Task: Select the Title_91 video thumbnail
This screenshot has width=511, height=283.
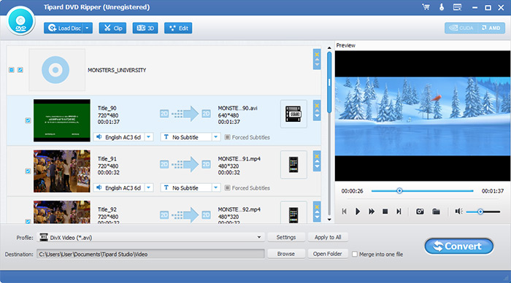Action: point(62,171)
